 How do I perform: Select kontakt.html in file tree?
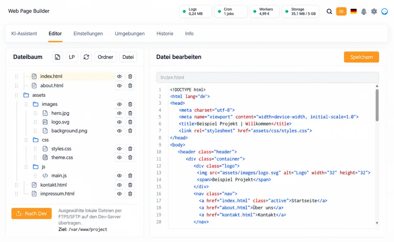click(53, 185)
